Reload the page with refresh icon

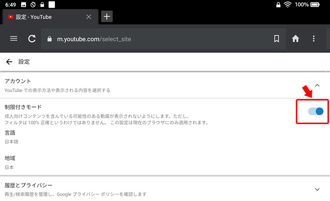click(32, 39)
